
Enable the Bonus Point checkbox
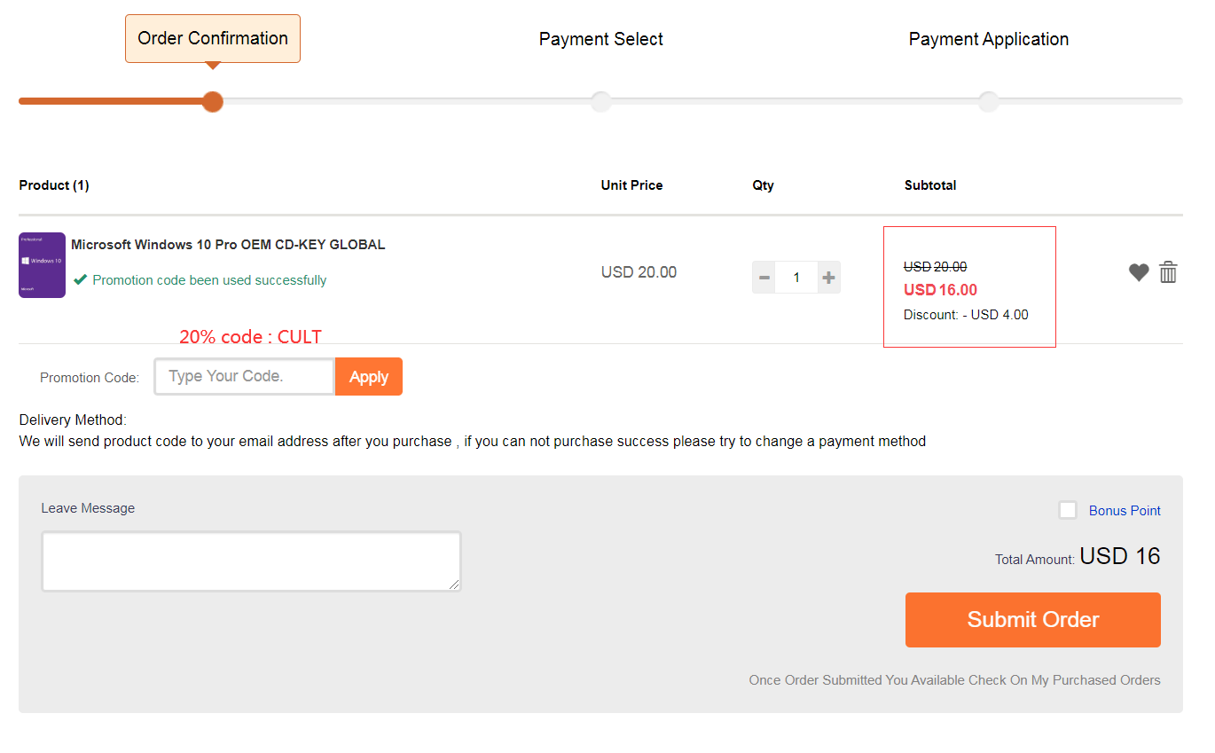point(1068,510)
